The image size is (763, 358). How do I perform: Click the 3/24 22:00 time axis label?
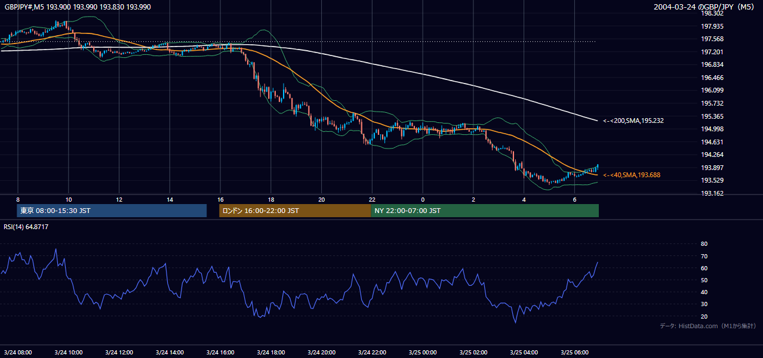(373, 352)
